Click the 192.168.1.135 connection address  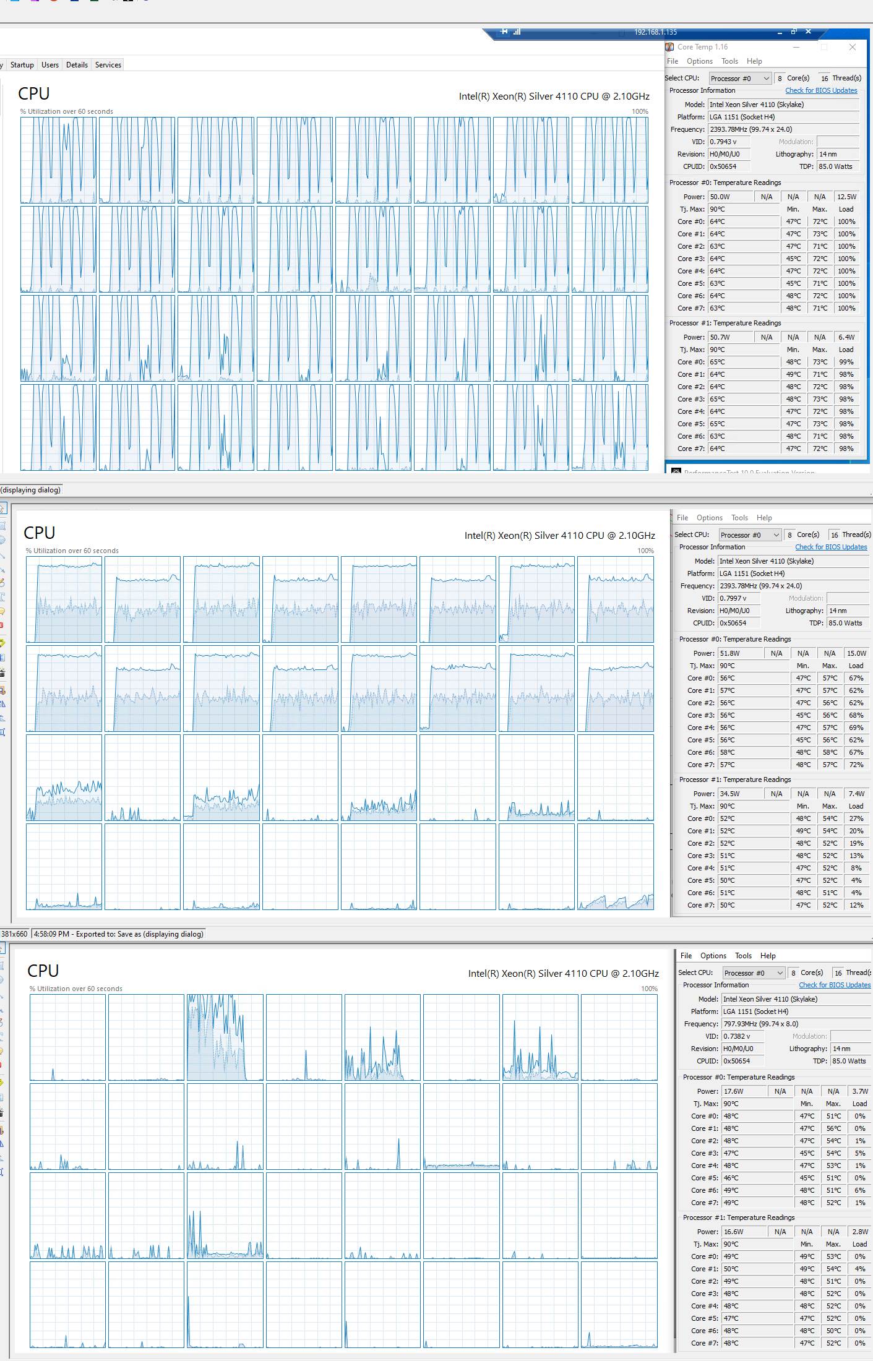(x=655, y=32)
